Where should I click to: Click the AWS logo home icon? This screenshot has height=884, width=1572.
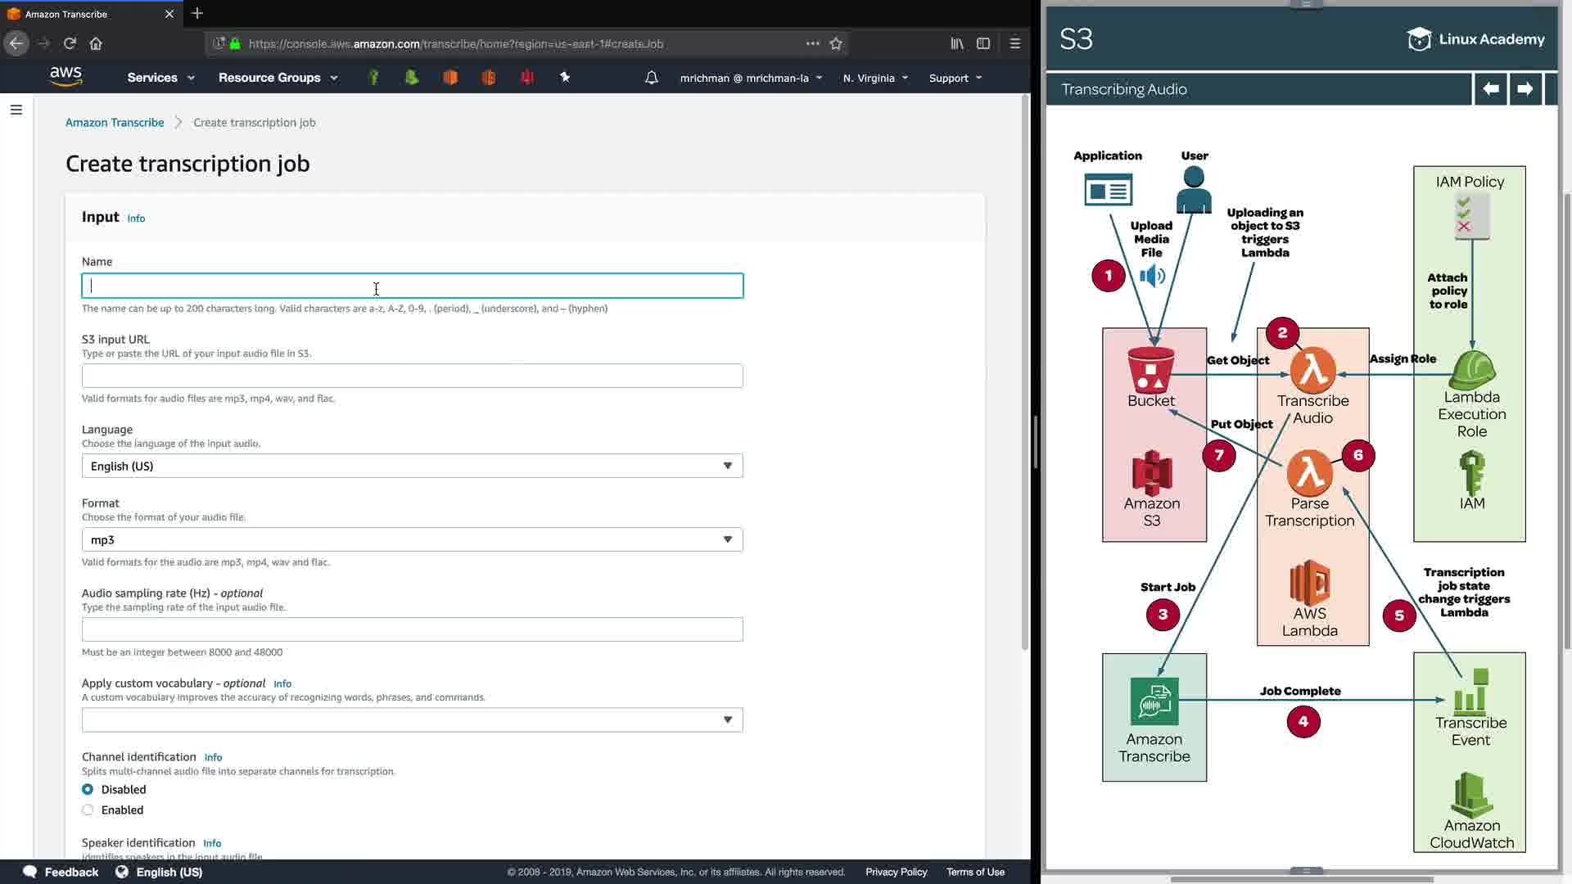[65, 76]
